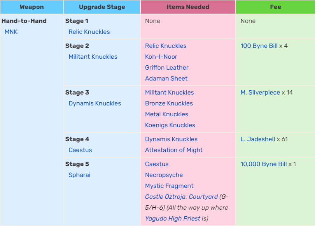Open the Caestus link under Stage 4
This screenshot has height=226, width=315.
80,150
